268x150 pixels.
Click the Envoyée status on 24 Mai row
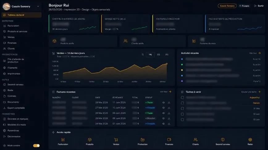tap(150, 124)
